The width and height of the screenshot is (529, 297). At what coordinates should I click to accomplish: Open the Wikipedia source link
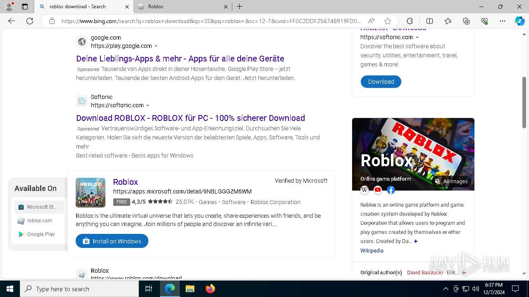[372, 251]
